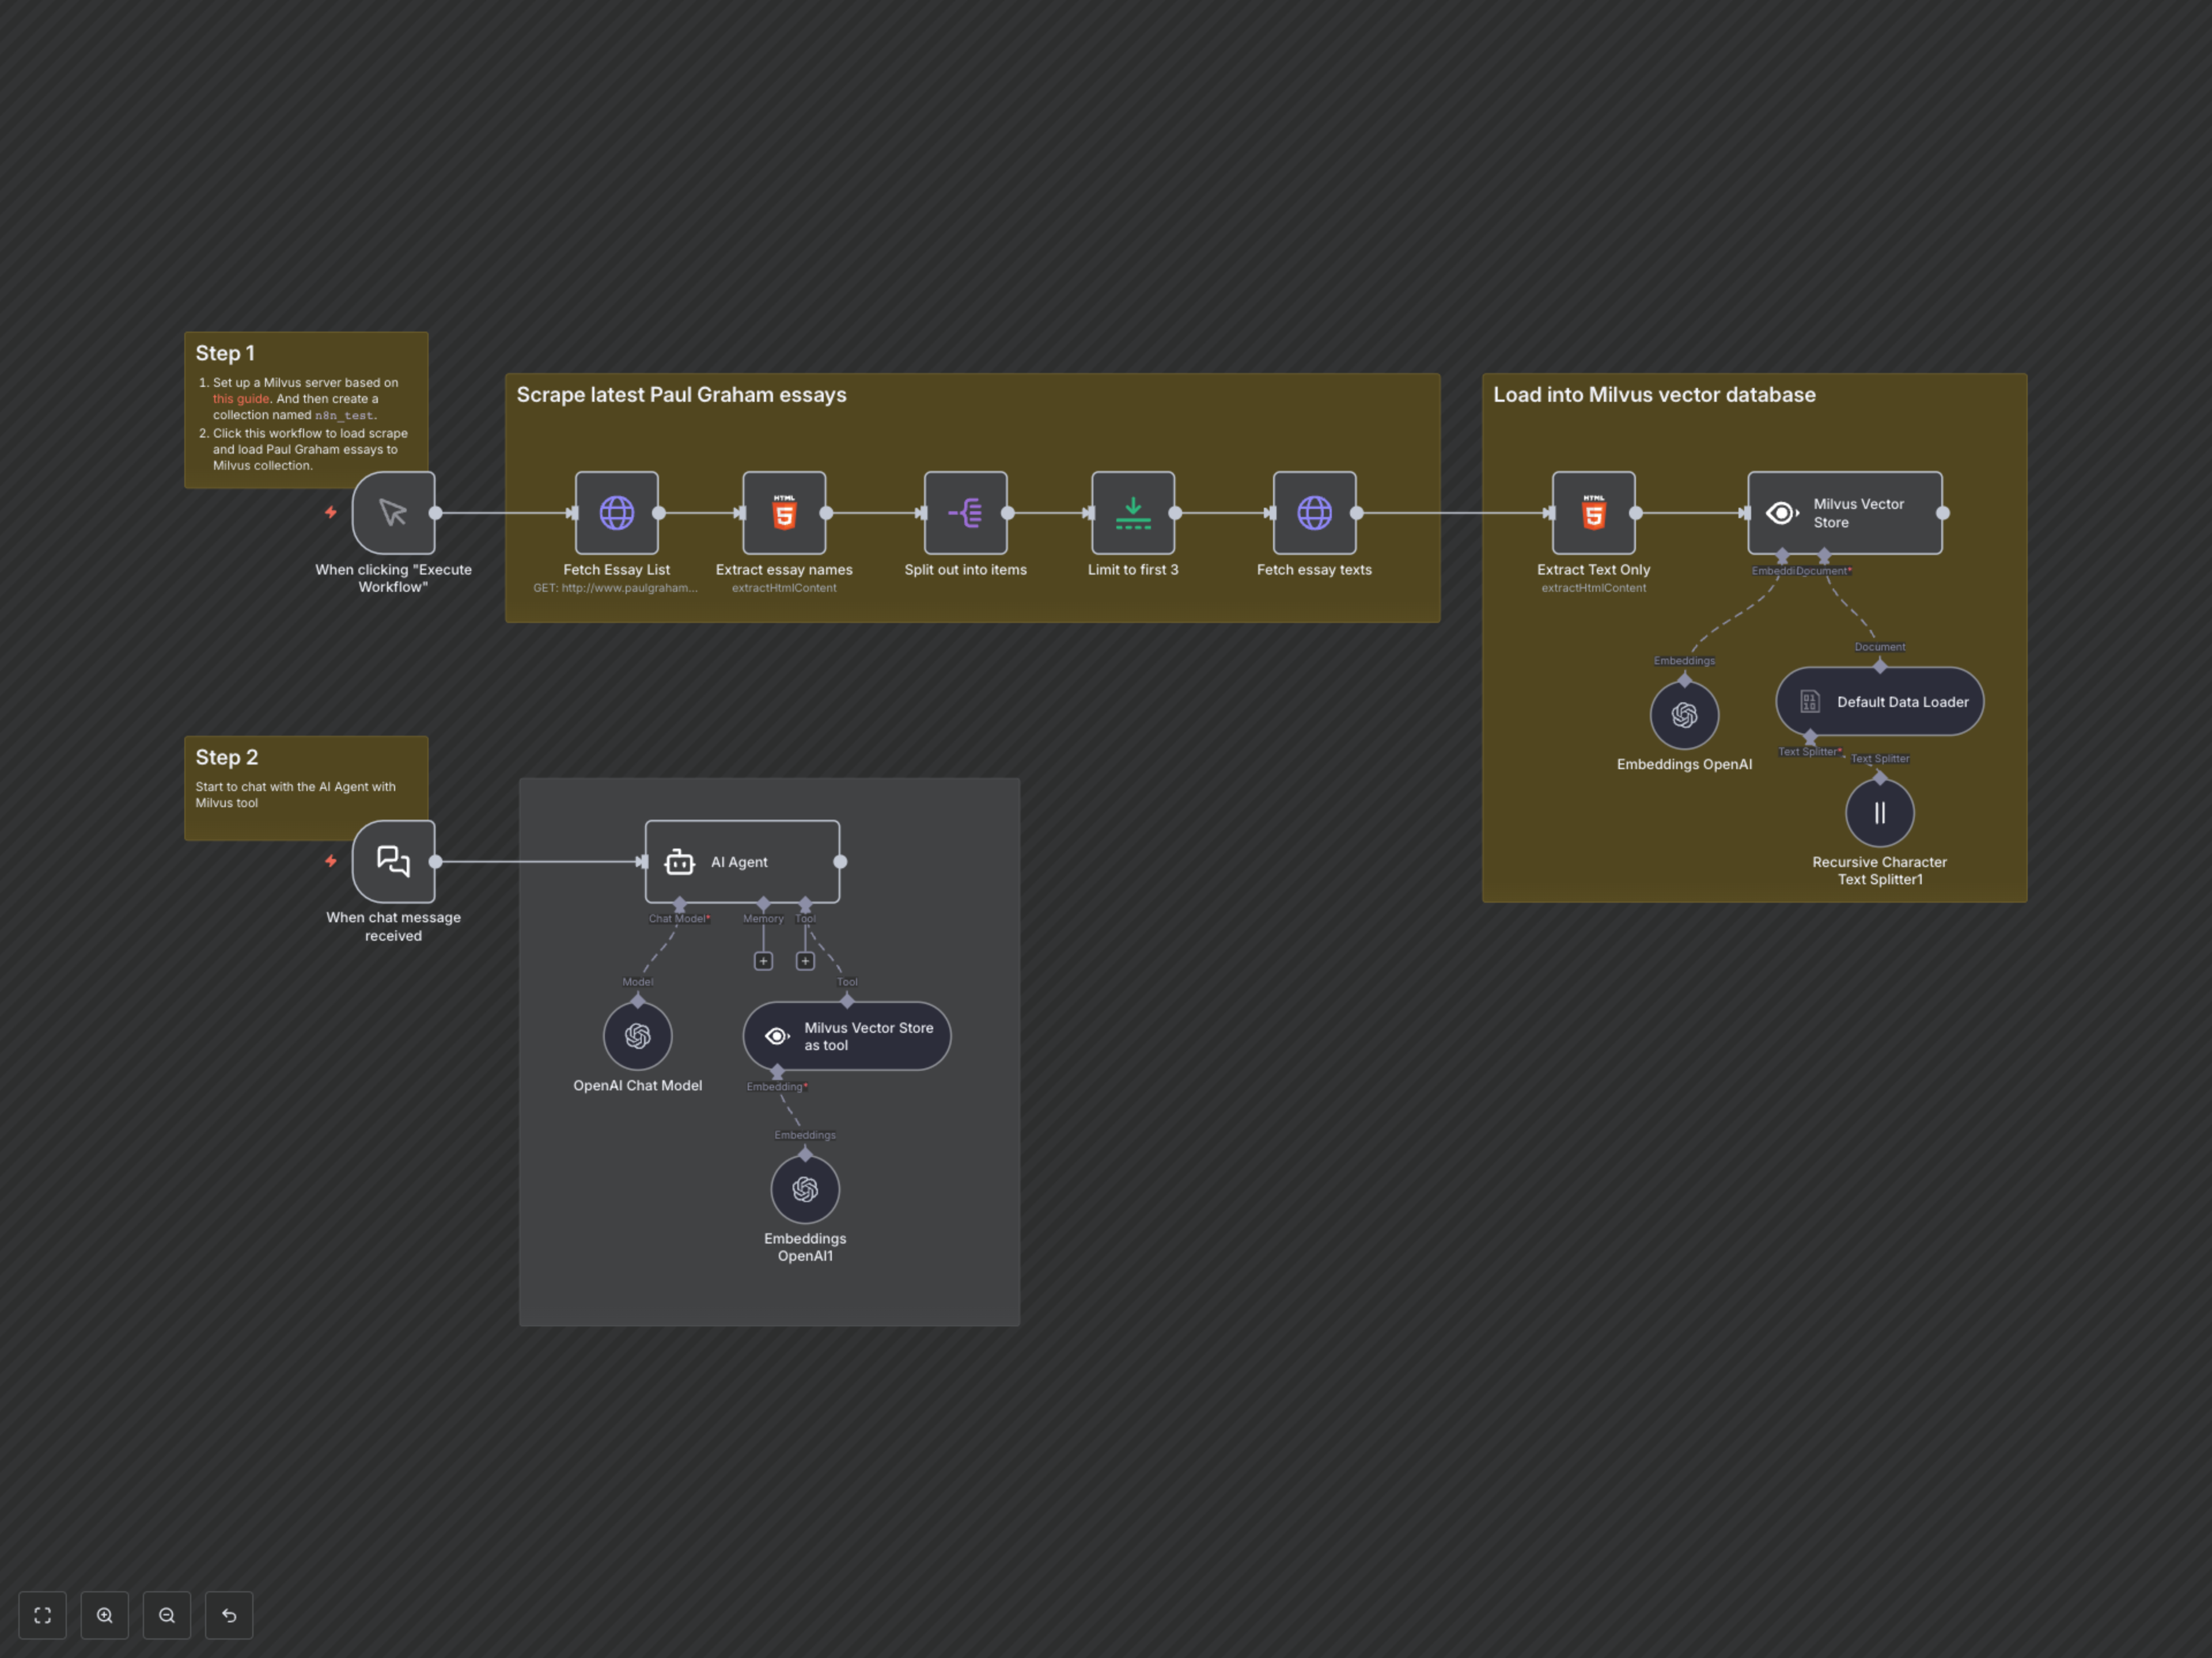
Task: Select the Extract essay names HTML node
Action: click(784, 513)
